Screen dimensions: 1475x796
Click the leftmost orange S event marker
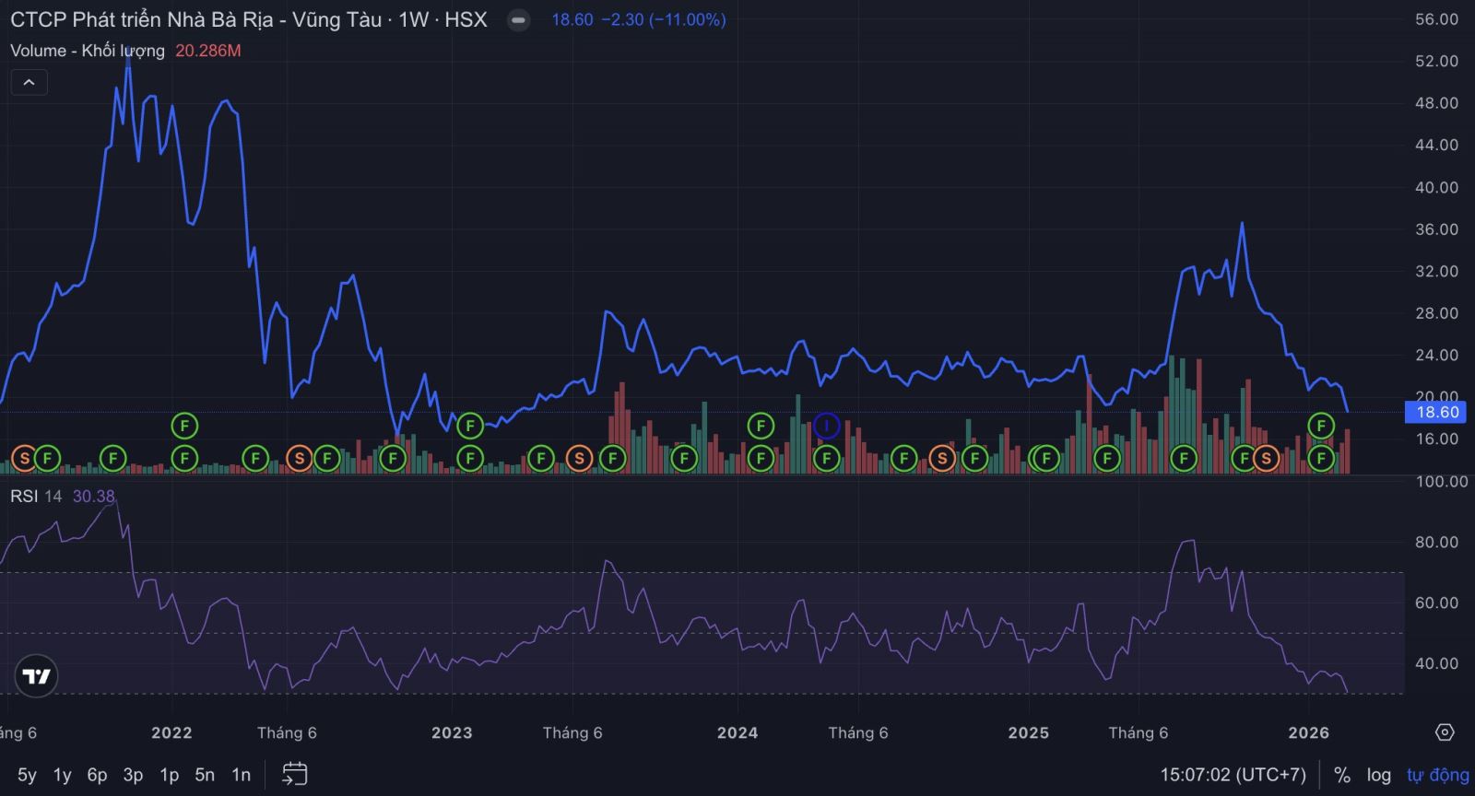(24, 458)
